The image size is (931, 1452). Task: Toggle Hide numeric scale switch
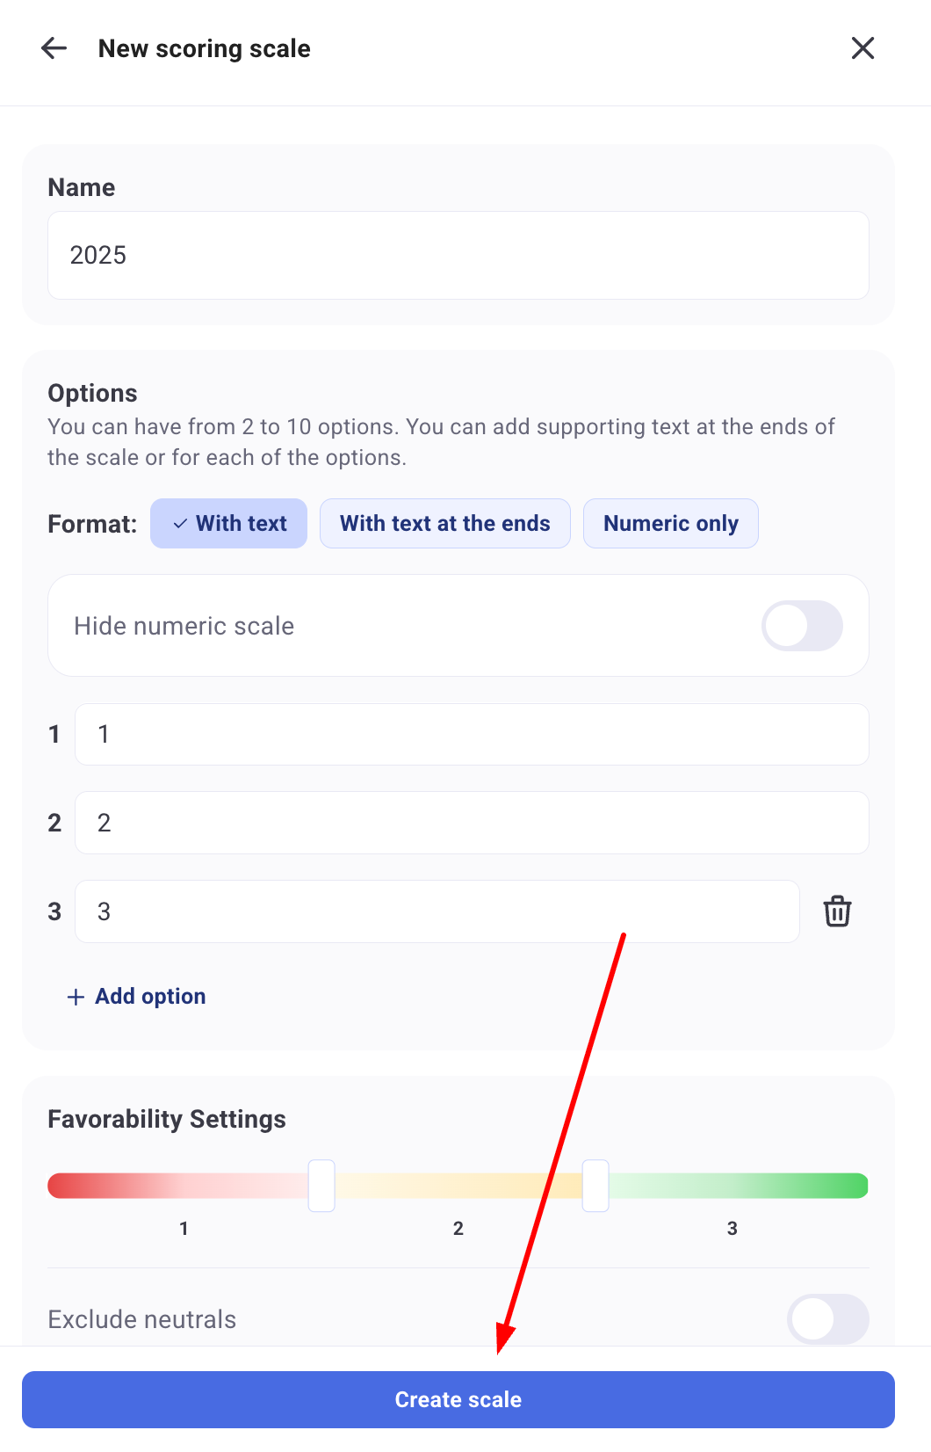pos(801,626)
